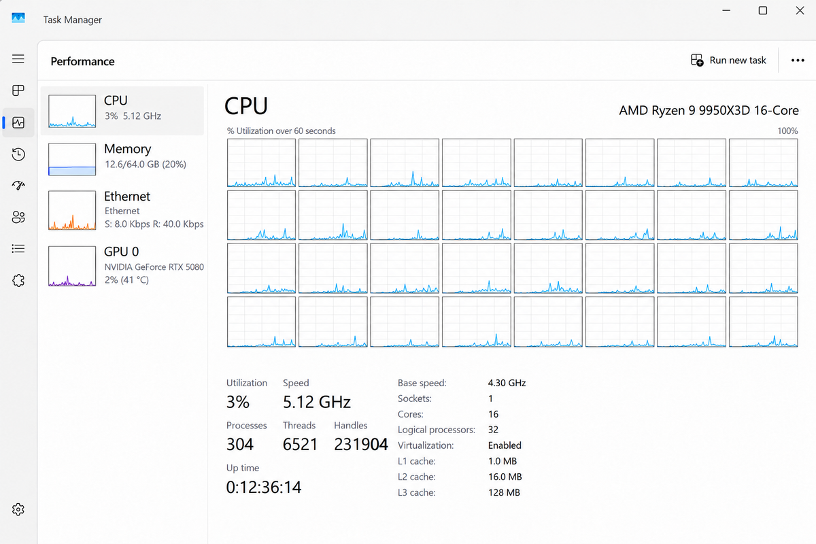Click the AMD Ryzen 9 9950X3D 16-Core label
The width and height of the screenshot is (816, 544).
pyautogui.click(x=709, y=110)
